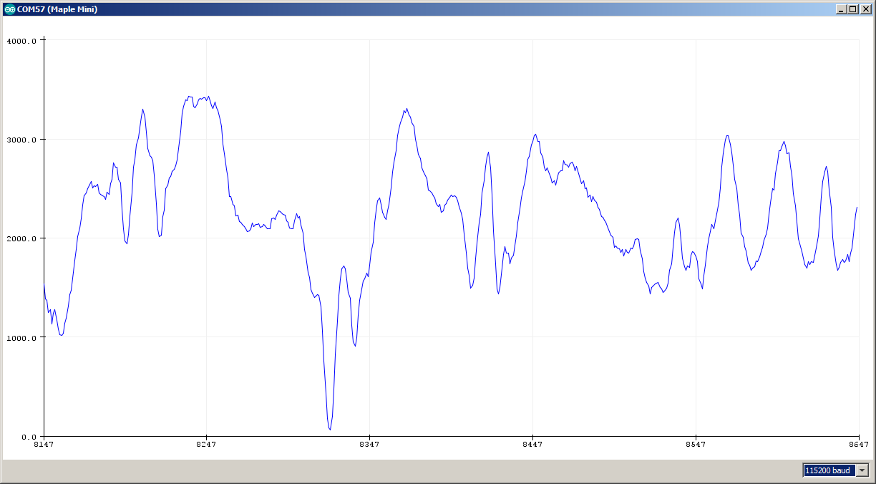This screenshot has height=484, width=876.
Task: Click the 2000.0 y-axis label
Action: [21, 238]
